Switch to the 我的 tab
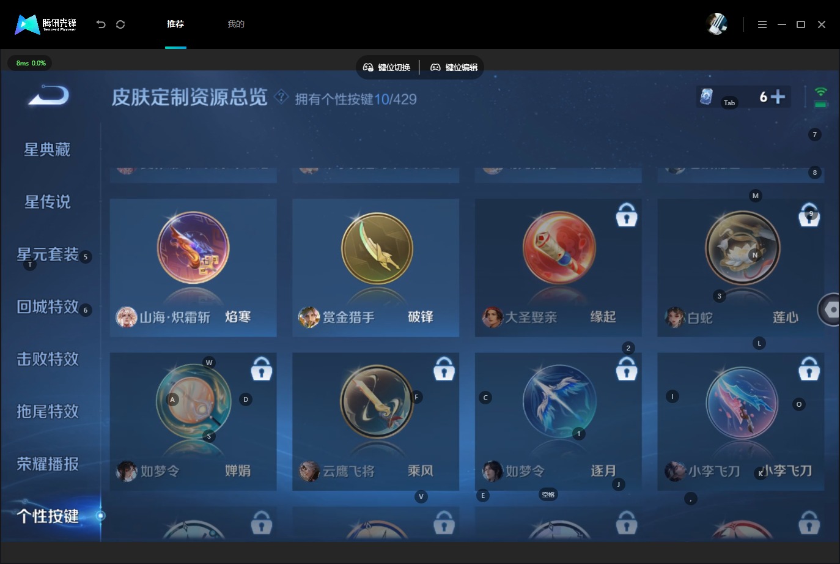Image resolution: width=840 pixels, height=564 pixels. point(236,24)
